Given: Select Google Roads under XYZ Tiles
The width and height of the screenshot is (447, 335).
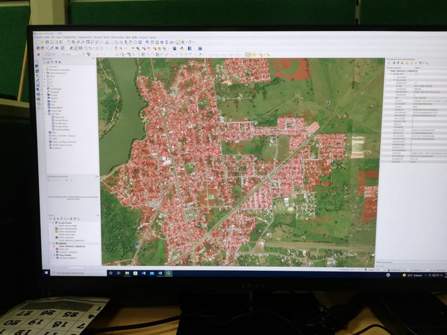Looking at the screenshot, I should point(60,126).
